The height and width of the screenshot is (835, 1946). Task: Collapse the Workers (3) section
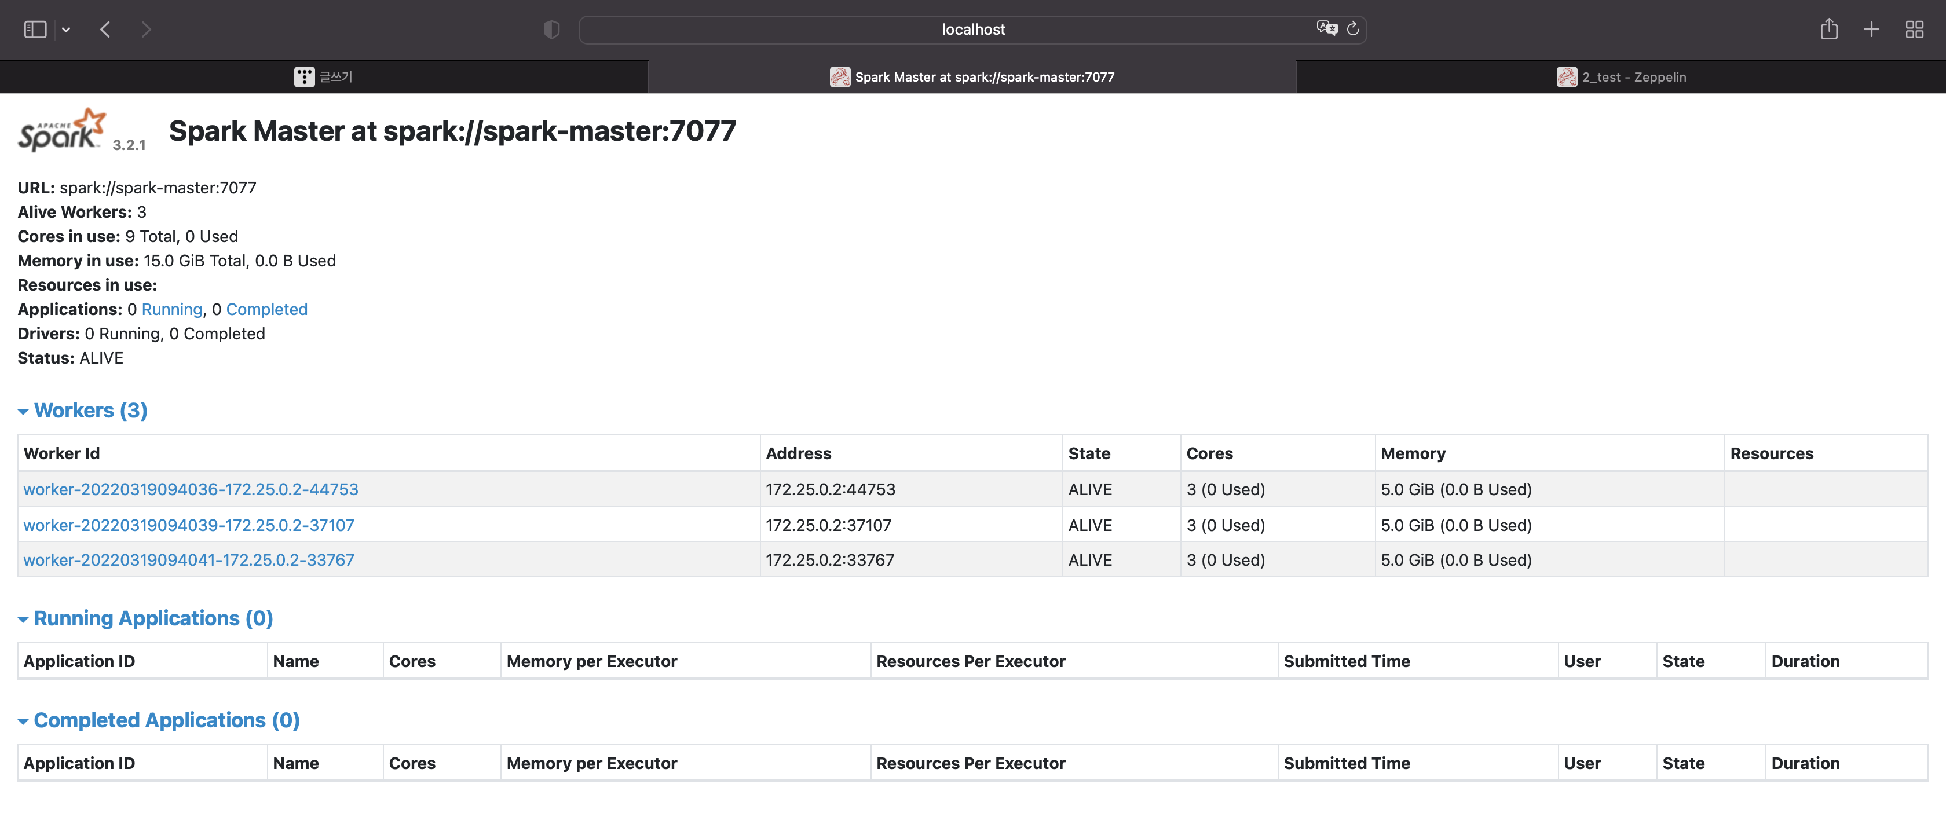pyautogui.click(x=83, y=411)
